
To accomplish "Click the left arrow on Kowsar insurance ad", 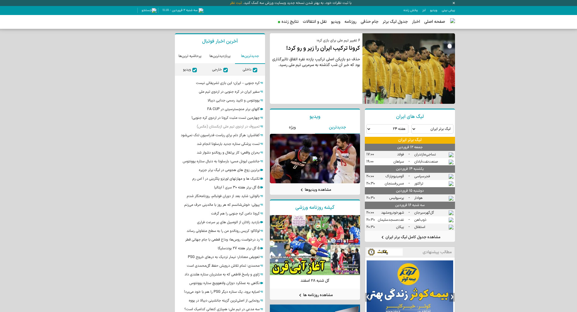I will click(x=368, y=297).
